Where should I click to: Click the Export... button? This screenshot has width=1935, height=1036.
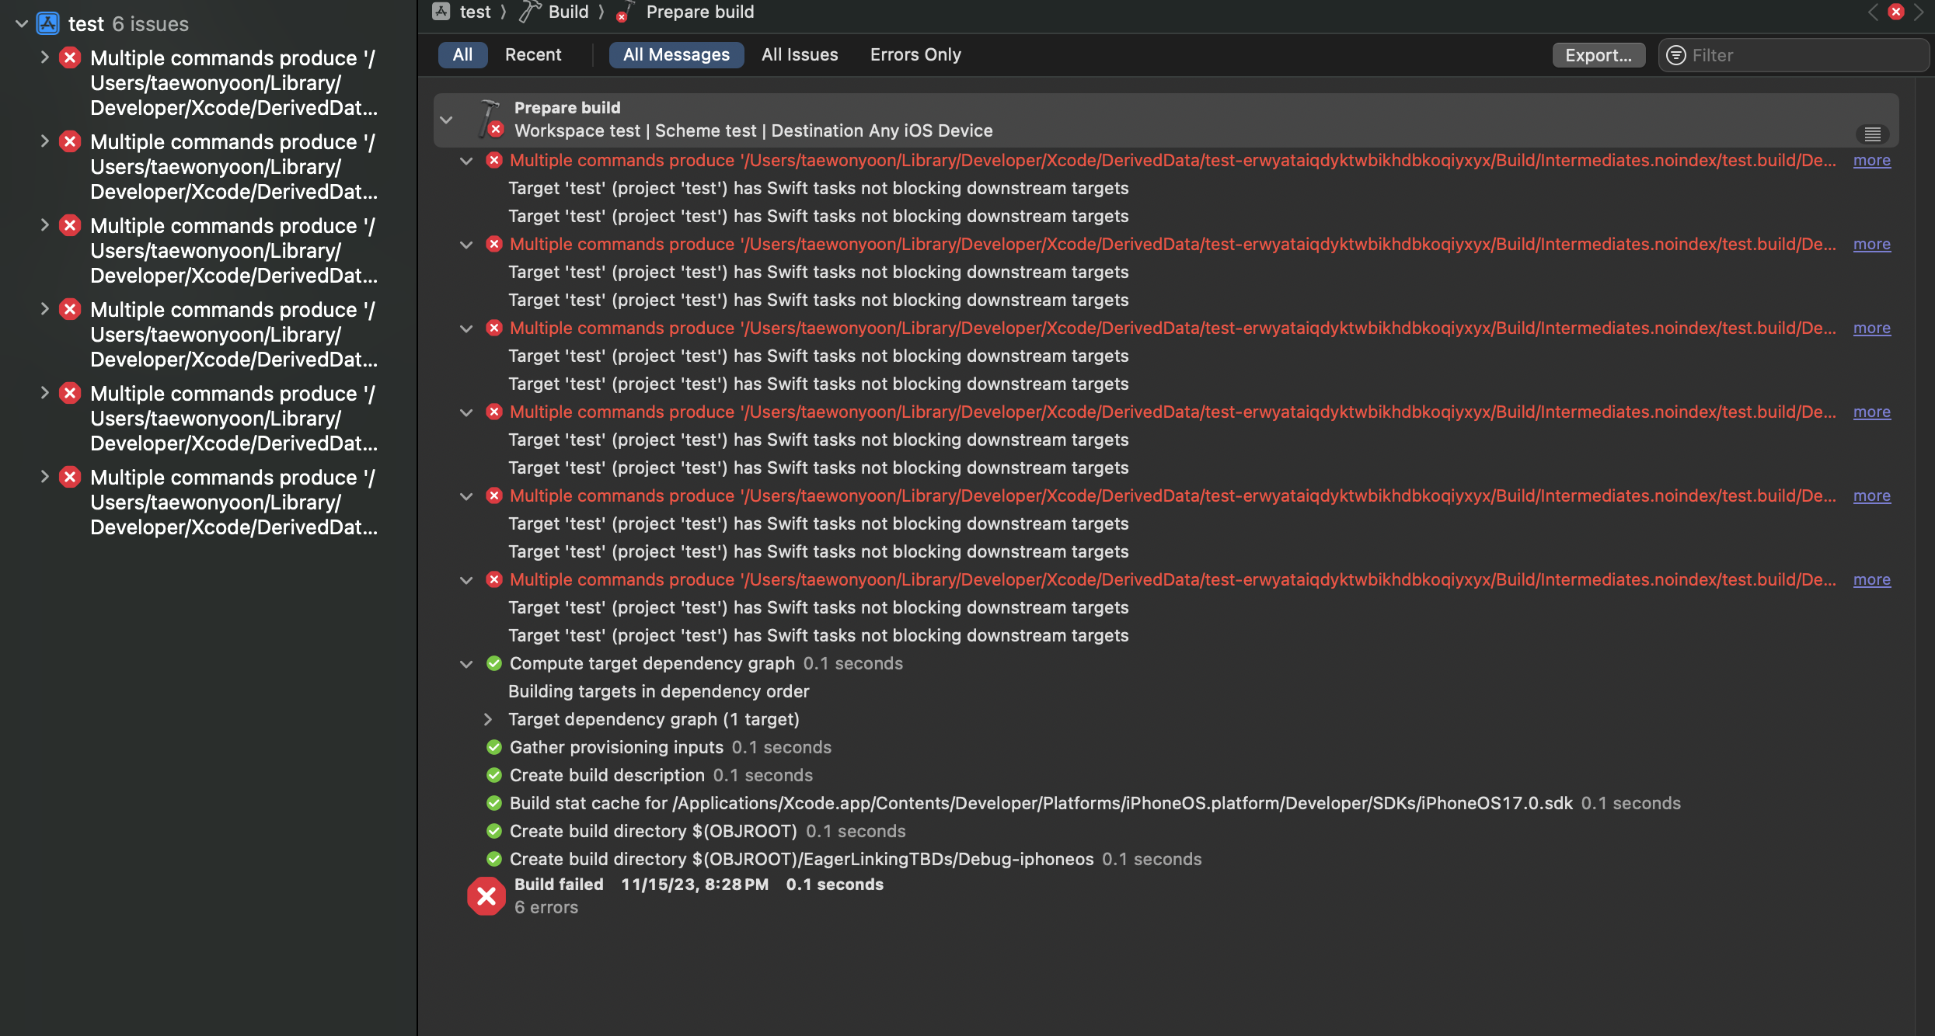(1599, 55)
